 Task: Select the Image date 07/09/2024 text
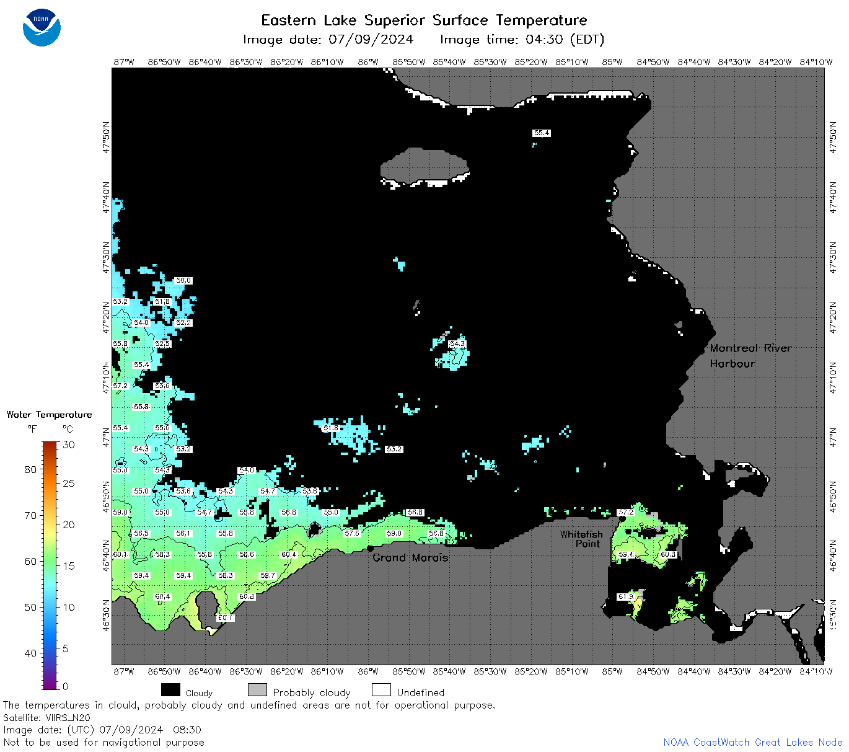coord(328,40)
